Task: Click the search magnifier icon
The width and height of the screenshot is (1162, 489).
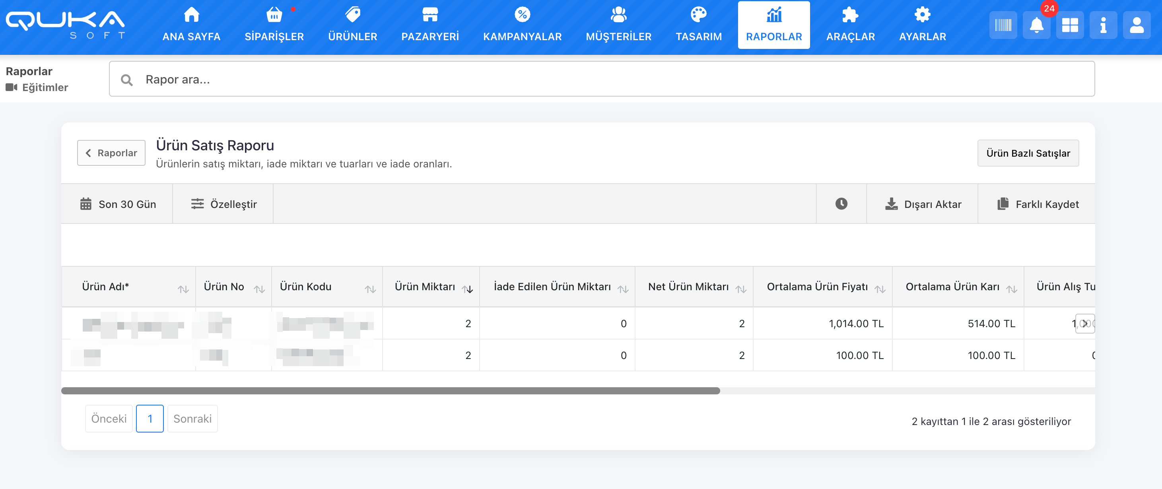Action: coord(127,80)
